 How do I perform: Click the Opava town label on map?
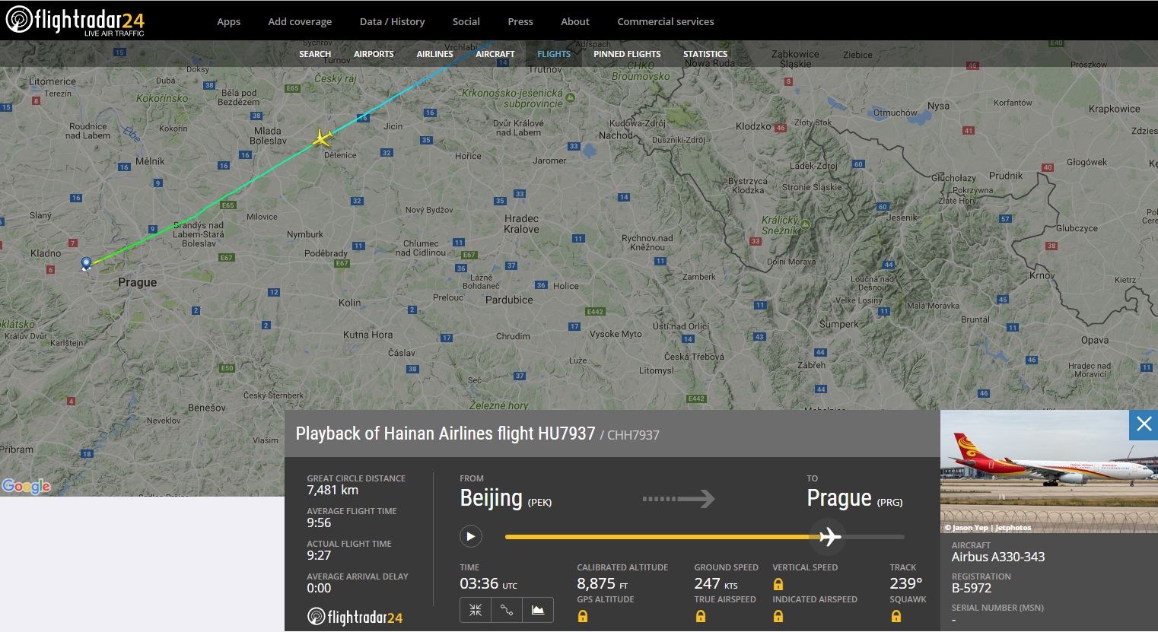pos(1095,340)
